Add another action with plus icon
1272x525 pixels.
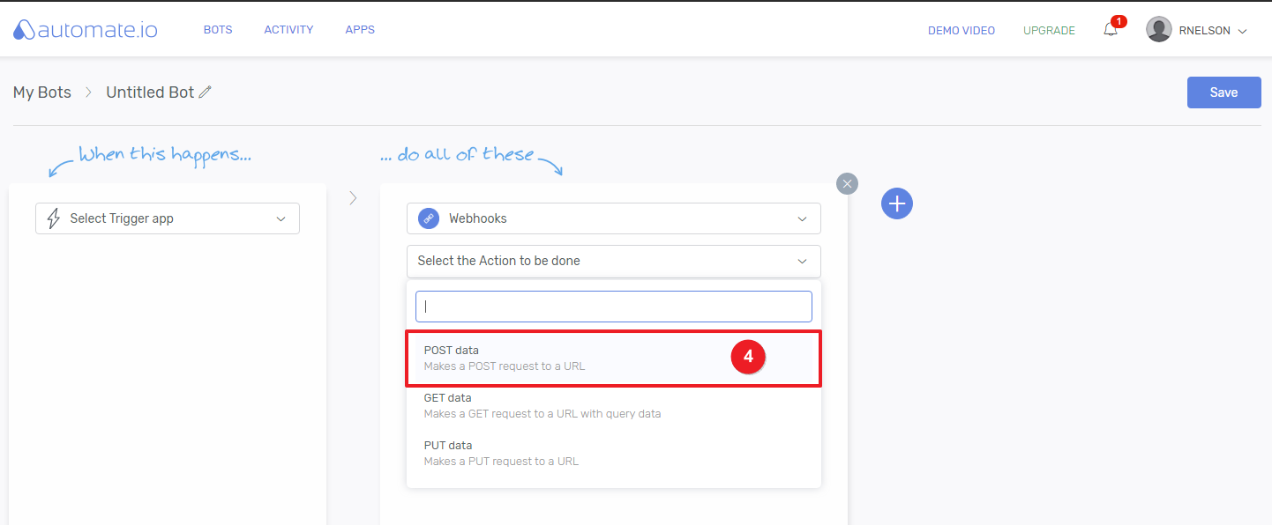896,203
